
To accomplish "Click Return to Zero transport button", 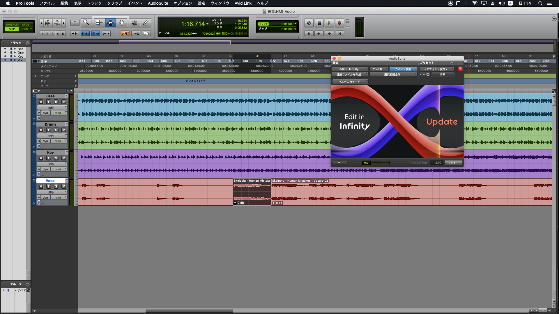I will tap(309, 33).
